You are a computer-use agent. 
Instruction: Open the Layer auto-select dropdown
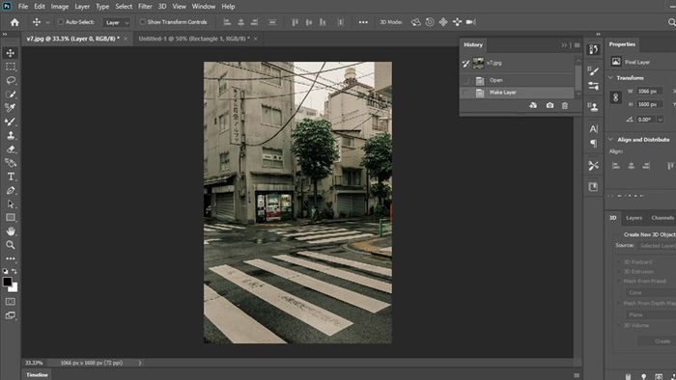(117, 22)
